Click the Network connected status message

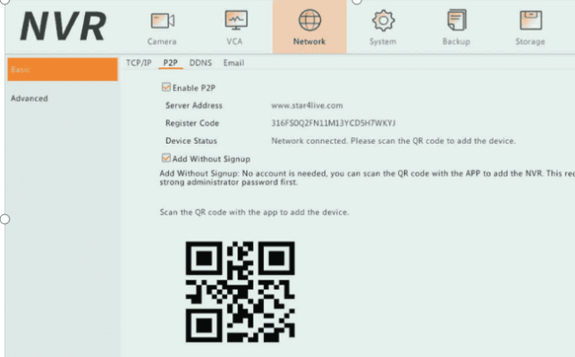(x=393, y=141)
